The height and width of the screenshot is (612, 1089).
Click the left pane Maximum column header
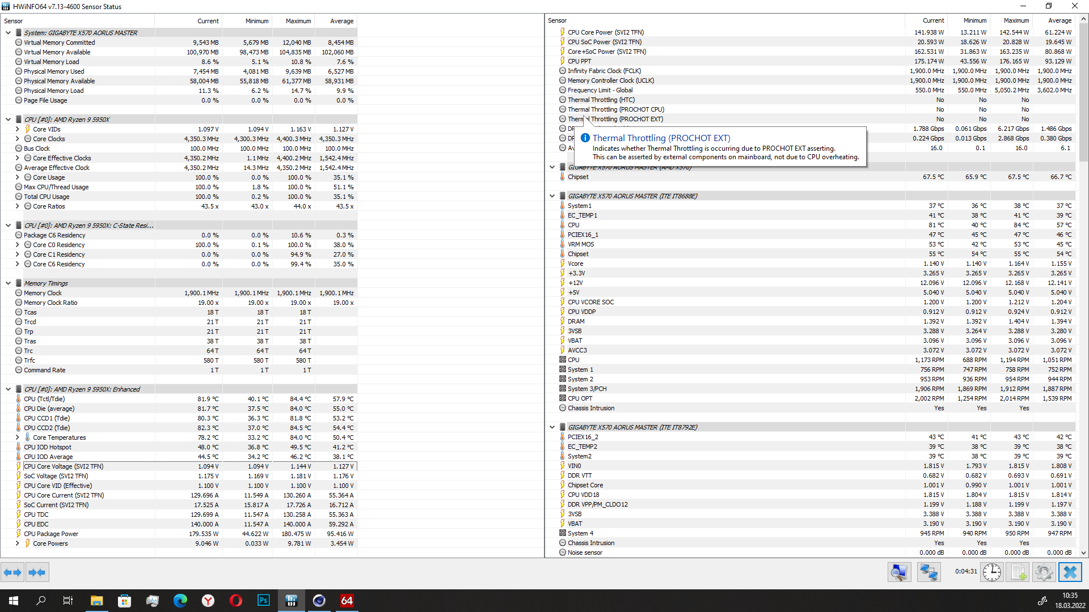tap(298, 21)
